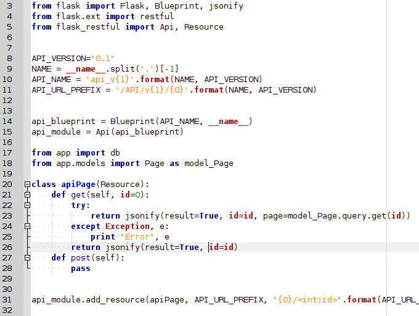Collapse the def get method fold
Image resolution: width=419 pixels, height=316 pixels.
click(26, 195)
